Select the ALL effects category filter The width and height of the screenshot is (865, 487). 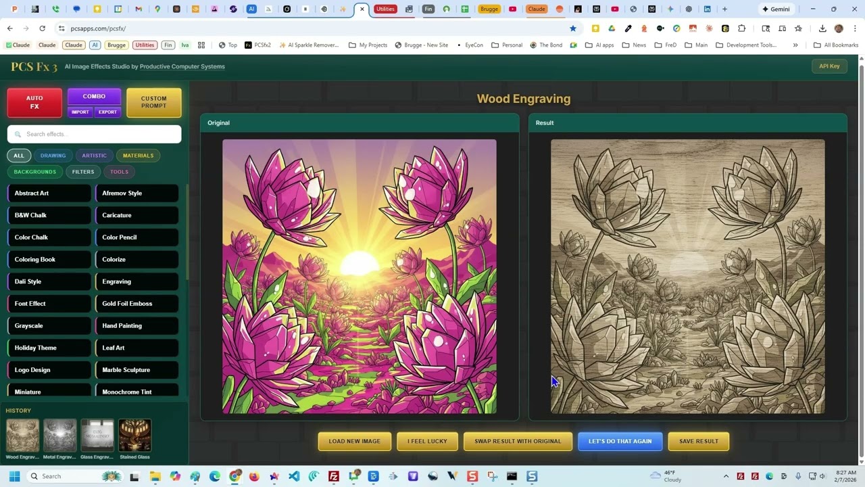(19, 156)
